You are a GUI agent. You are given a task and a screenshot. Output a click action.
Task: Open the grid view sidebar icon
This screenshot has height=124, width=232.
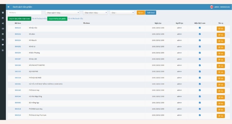click(x=3, y=34)
